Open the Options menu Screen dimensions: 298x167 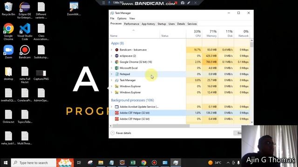pos(122,19)
